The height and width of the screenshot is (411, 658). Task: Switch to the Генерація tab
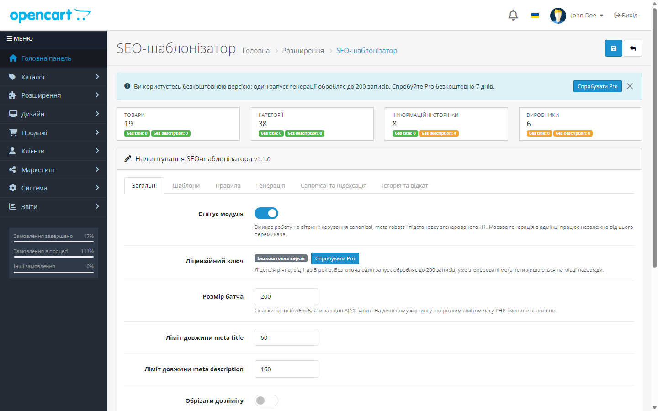pyautogui.click(x=271, y=185)
